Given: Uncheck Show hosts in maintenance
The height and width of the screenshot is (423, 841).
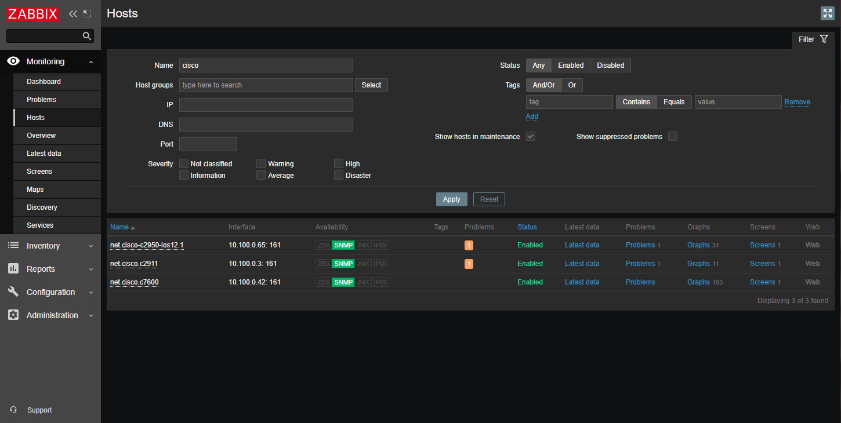Looking at the screenshot, I should pos(530,136).
